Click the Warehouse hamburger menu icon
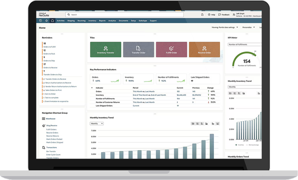Image resolution: width=298 pixels, height=180 pixels. point(43,119)
